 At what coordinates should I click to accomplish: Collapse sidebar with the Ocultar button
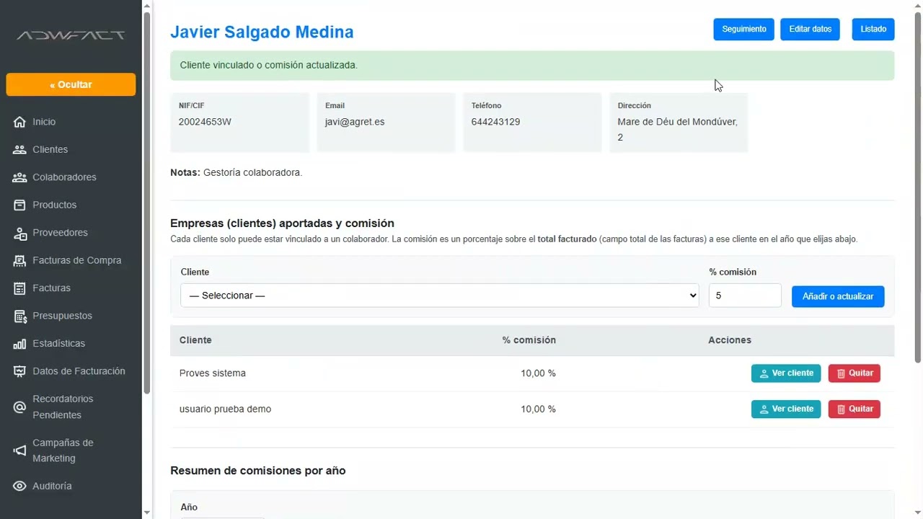click(x=71, y=84)
